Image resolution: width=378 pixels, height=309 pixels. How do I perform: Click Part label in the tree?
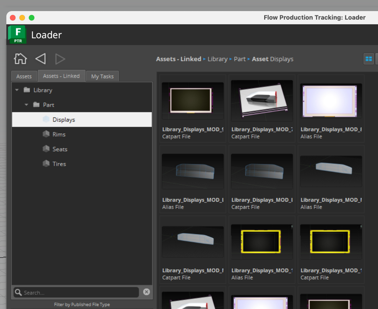click(48, 105)
